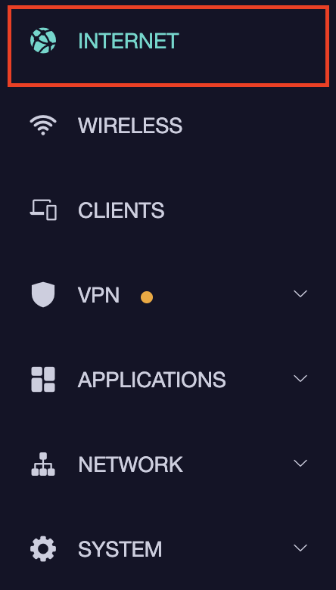
Task: Click the teal Internet globe icon
Action: 43,41
